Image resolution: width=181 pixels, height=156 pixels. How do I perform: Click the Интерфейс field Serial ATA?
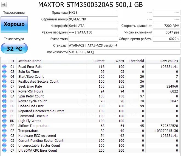[x=93, y=26]
